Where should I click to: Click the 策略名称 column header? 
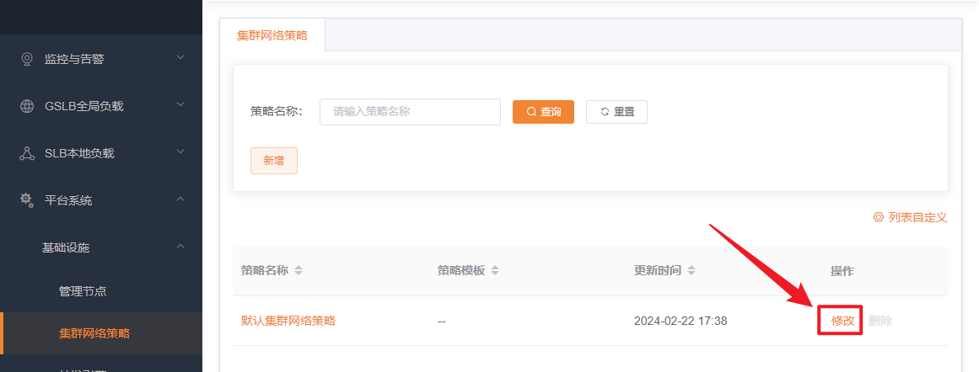tap(265, 271)
